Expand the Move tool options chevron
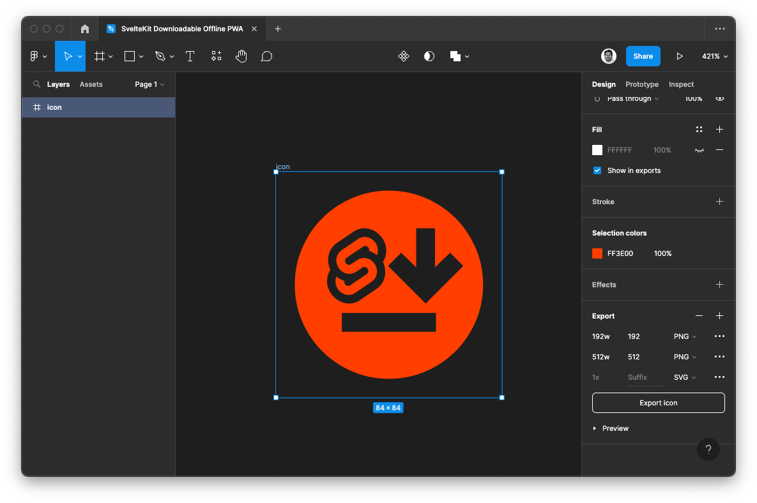The image size is (757, 503). click(x=80, y=56)
